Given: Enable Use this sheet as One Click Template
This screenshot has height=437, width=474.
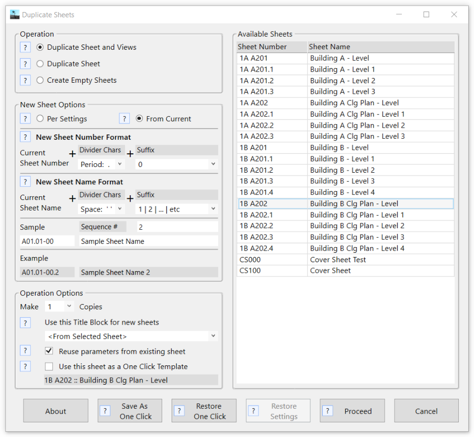Looking at the screenshot, I should (49, 367).
